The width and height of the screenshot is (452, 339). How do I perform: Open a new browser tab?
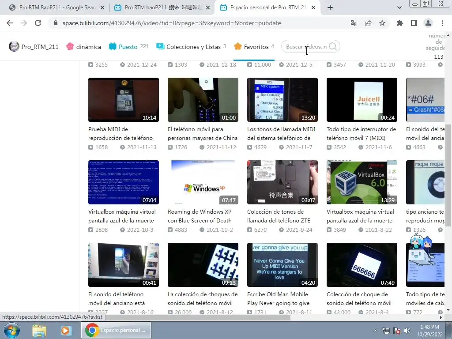(330, 8)
